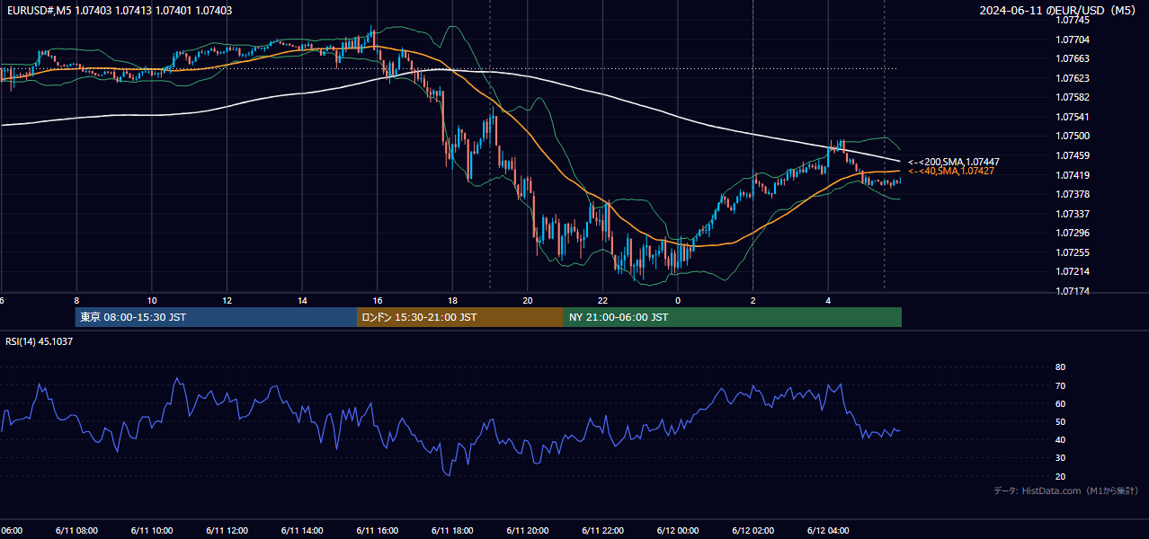Click price axis label 1.07296
Viewport: 1149px width, 539px height.
coord(1073,233)
